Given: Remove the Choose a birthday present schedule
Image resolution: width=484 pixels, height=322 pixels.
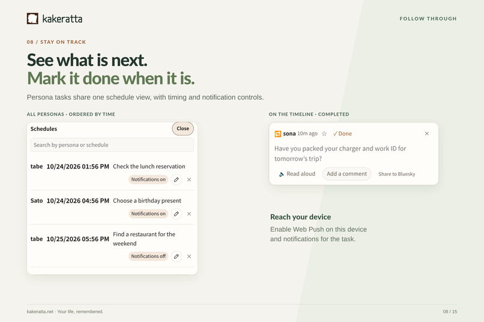Looking at the screenshot, I should coord(189,213).
